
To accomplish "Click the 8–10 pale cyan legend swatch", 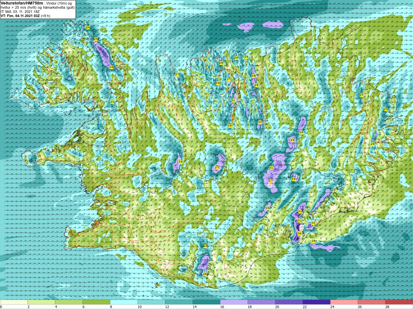I will (x=124, y=302).
